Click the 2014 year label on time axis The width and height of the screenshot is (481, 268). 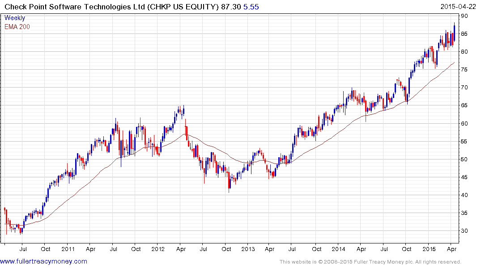pyautogui.click(x=338, y=249)
